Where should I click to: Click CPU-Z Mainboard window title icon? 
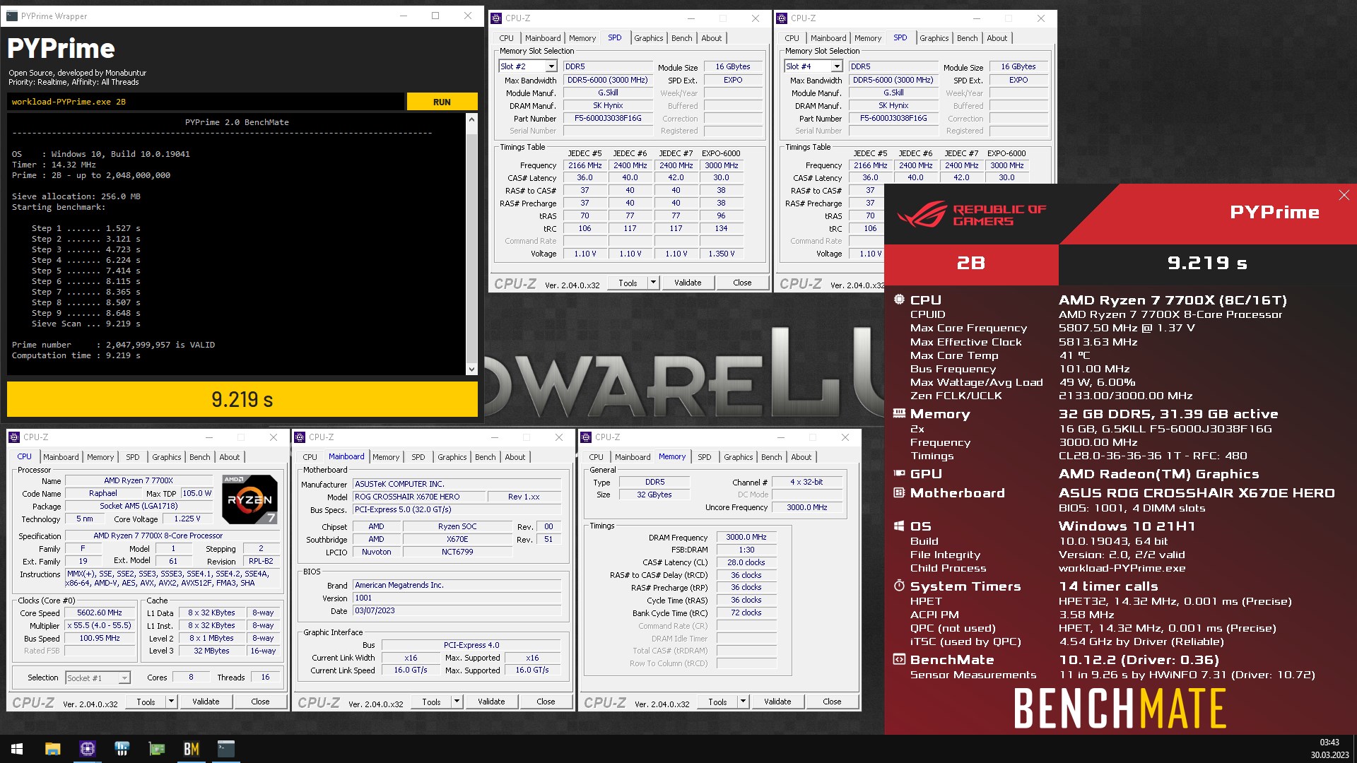click(x=300, y=437)
